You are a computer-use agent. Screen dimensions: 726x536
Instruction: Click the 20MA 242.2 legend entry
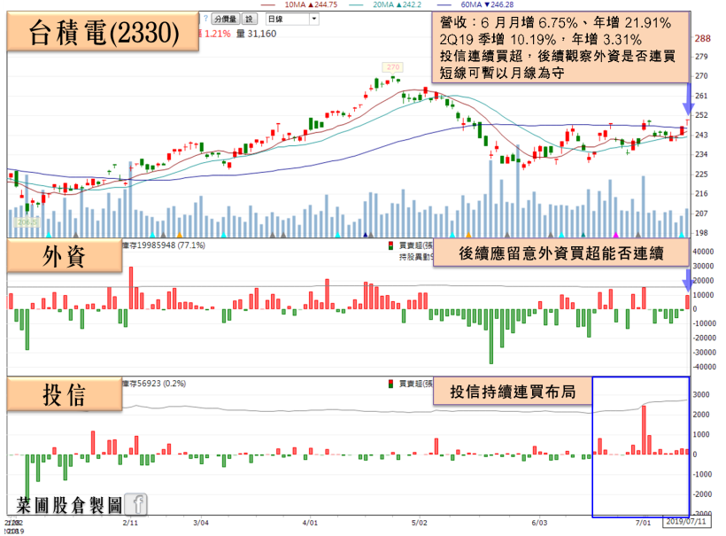click(386, 4)
